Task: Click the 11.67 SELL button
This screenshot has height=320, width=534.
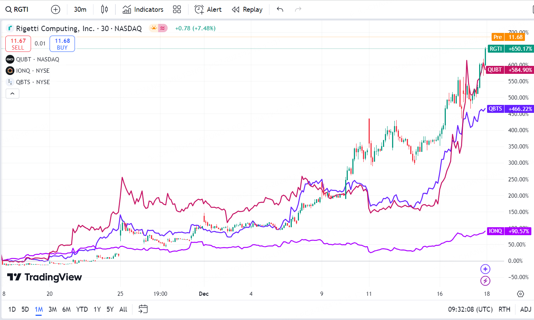Action: [18, 44]
